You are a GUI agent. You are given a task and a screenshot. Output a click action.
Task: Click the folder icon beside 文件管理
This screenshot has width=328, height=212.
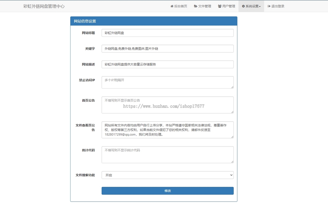(x=196, y=6)
